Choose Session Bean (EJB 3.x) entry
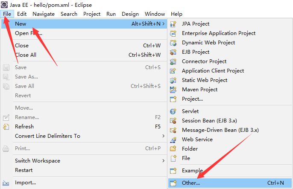This screenshot has height=189, width=293. [x=230, y=121]
